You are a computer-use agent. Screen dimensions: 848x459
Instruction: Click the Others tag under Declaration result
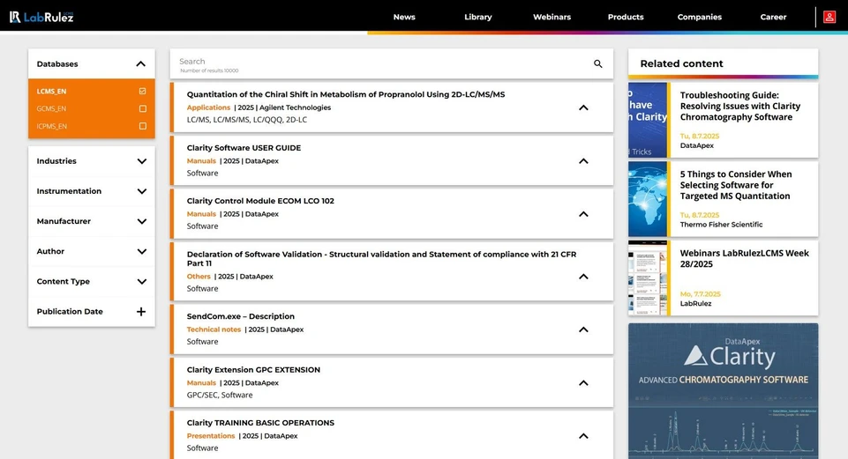[x=199, y=277]
